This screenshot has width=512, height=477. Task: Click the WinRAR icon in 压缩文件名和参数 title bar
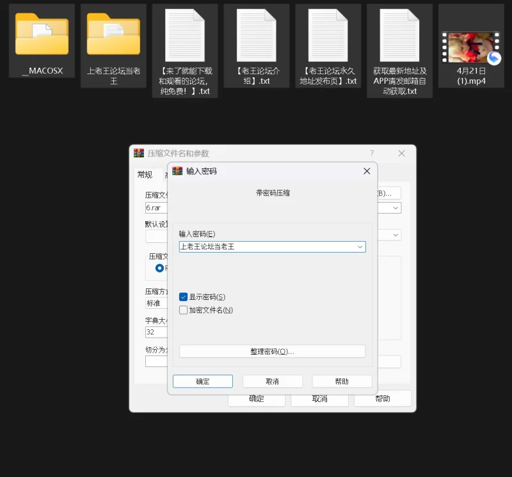pos(139,153)
